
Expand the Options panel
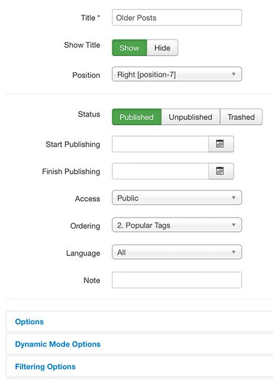30,322
